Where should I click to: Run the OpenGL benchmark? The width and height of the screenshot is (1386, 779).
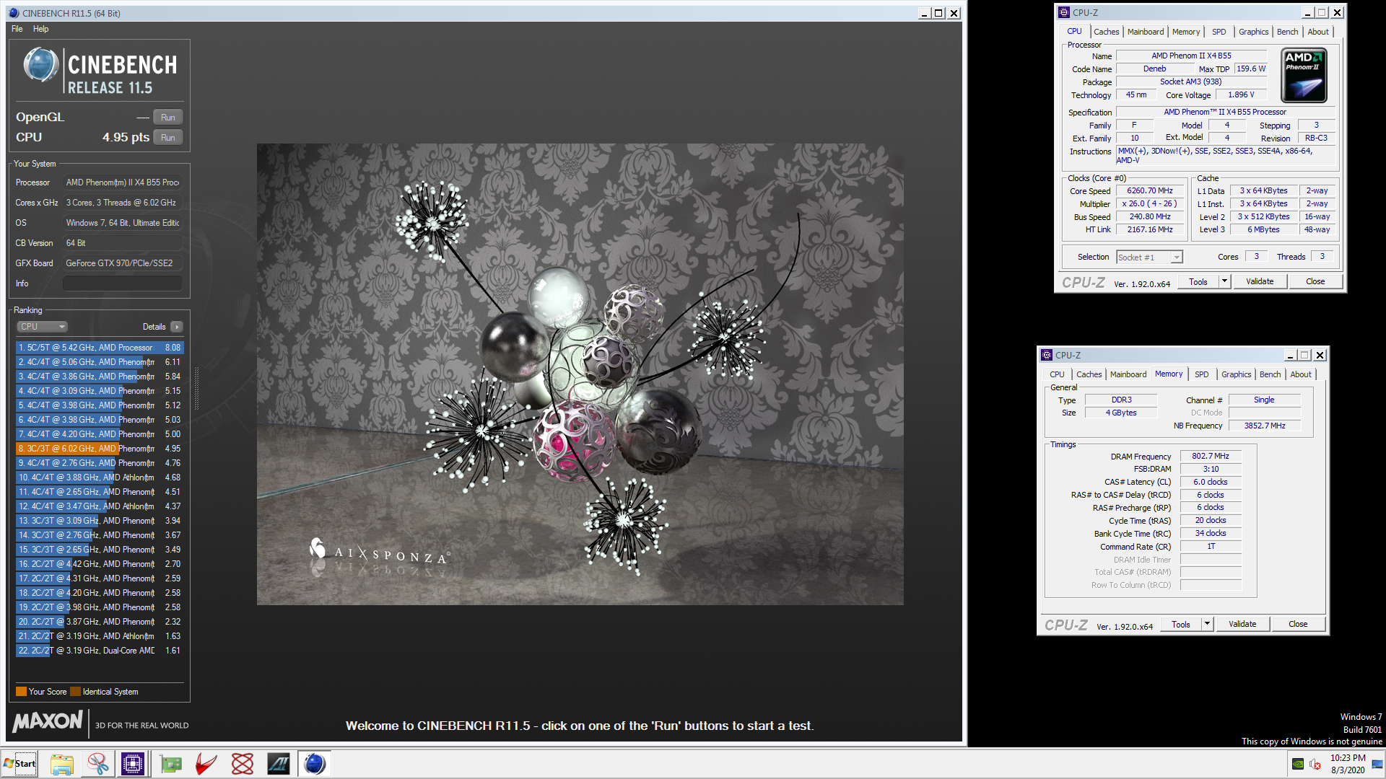coord(168,118)
